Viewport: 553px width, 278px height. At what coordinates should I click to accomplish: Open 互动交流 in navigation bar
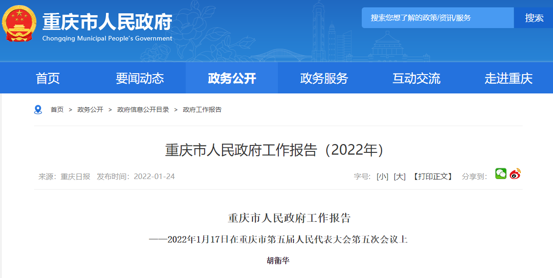tap(416, 78)
